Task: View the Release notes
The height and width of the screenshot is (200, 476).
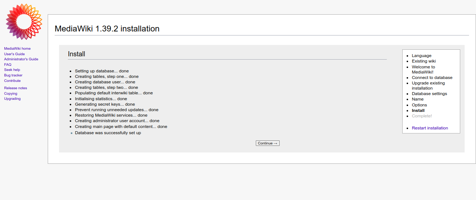Action: pos(15,88)
